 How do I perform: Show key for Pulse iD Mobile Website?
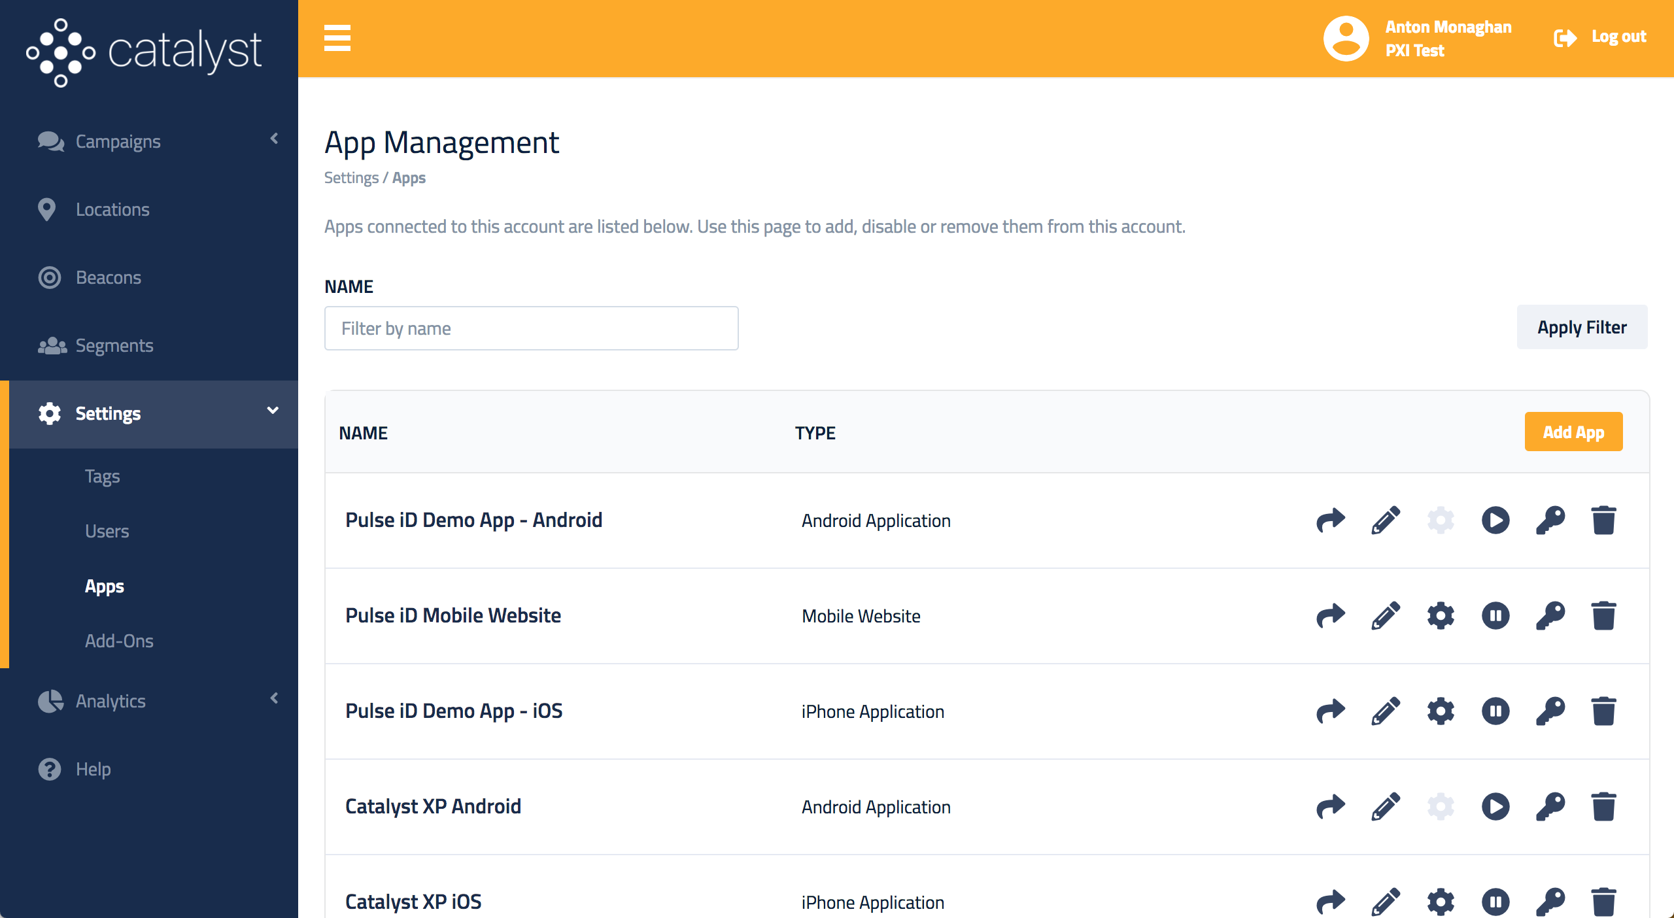click(1550, 616)
